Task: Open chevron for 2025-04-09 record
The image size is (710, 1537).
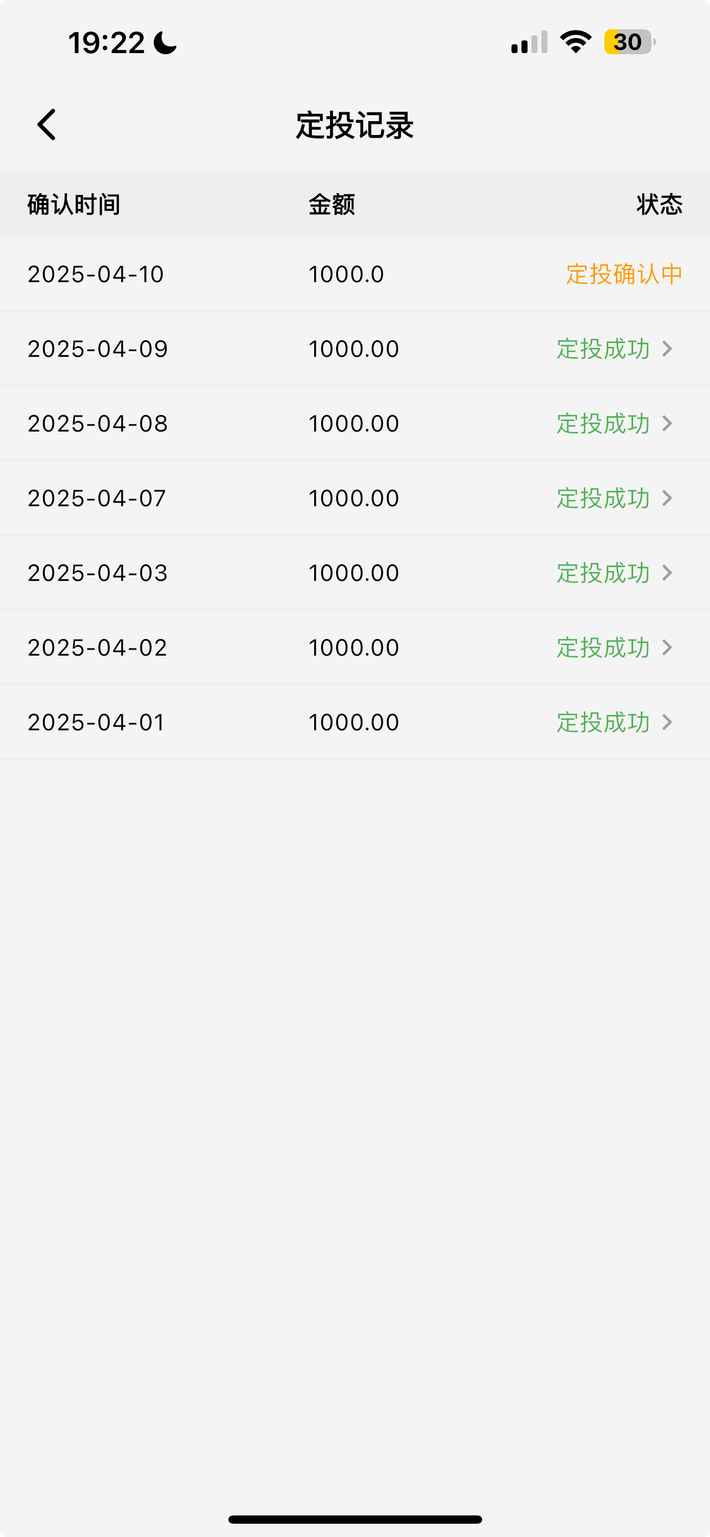Action: [667, 349]
